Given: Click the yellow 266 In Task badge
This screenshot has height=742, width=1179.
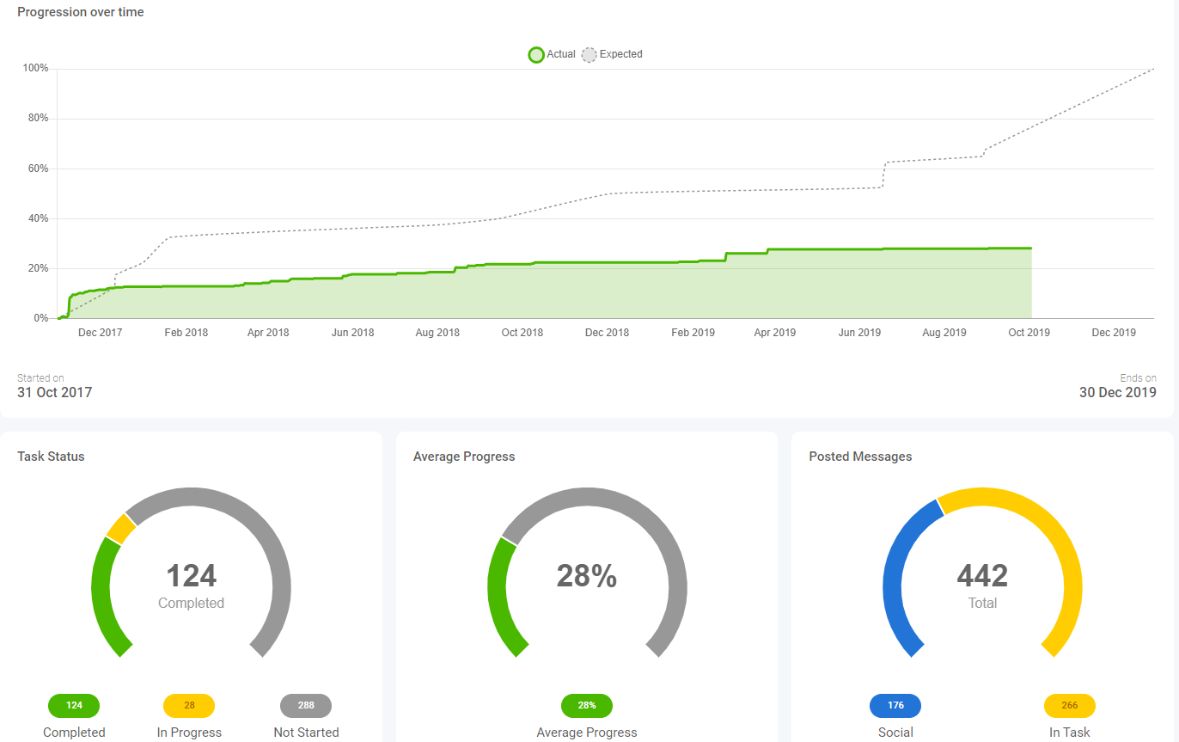Looking at the screenshot, I should click(1070, 705).
